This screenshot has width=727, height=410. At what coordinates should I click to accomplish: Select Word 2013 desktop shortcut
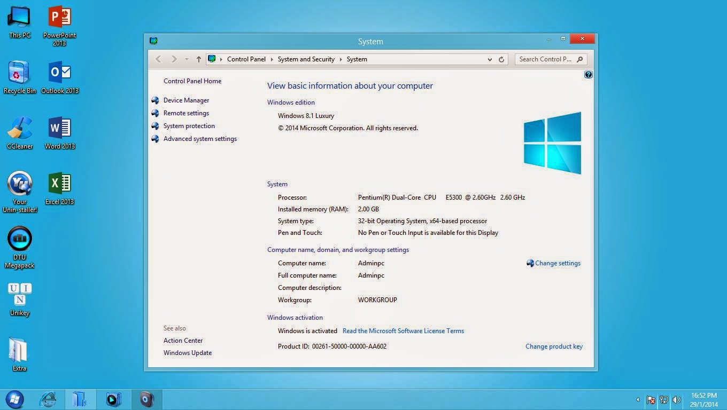pyautogui.click(x=59, y=132)
